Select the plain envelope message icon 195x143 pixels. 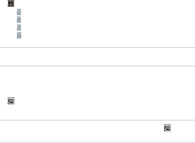pyautogui.click(x=19, y=20)
